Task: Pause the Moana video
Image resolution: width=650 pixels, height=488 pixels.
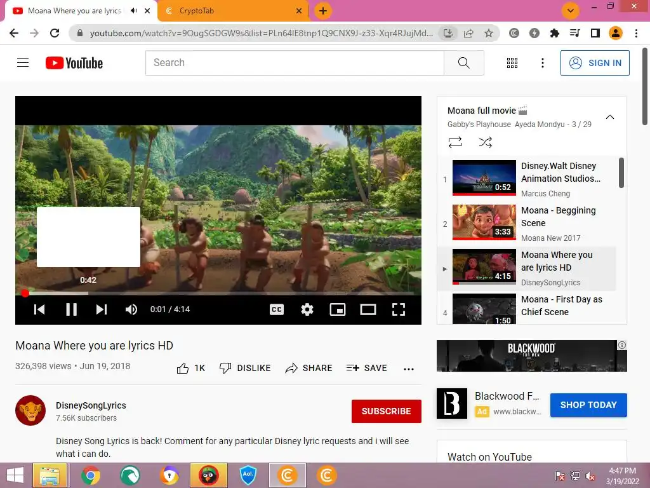Action: click(x=71, y=309)
